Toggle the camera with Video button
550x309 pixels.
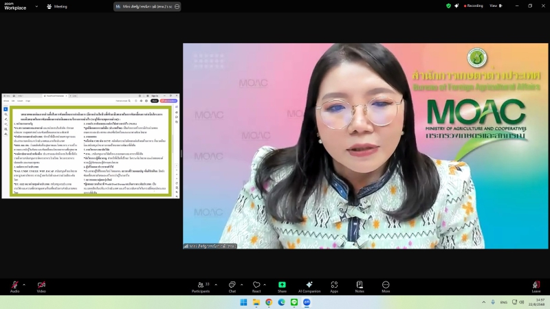[41, 285]
